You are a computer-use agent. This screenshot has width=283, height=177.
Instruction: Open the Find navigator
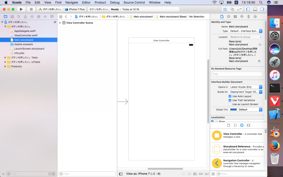click(x=19, y=17)
